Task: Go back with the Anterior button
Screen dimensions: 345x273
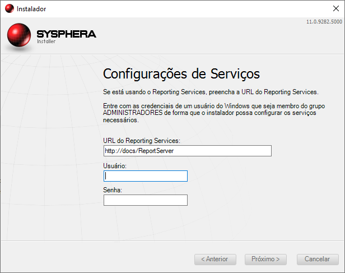Action: pos(215,260)
